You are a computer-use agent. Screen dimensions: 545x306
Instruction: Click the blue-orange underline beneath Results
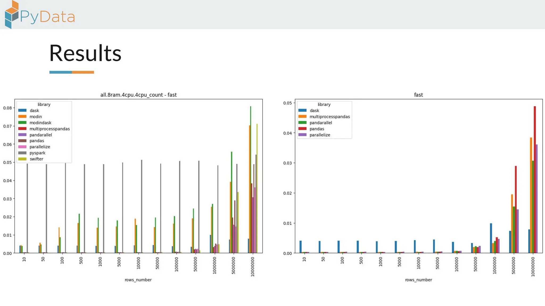click(x=72, y=72)
